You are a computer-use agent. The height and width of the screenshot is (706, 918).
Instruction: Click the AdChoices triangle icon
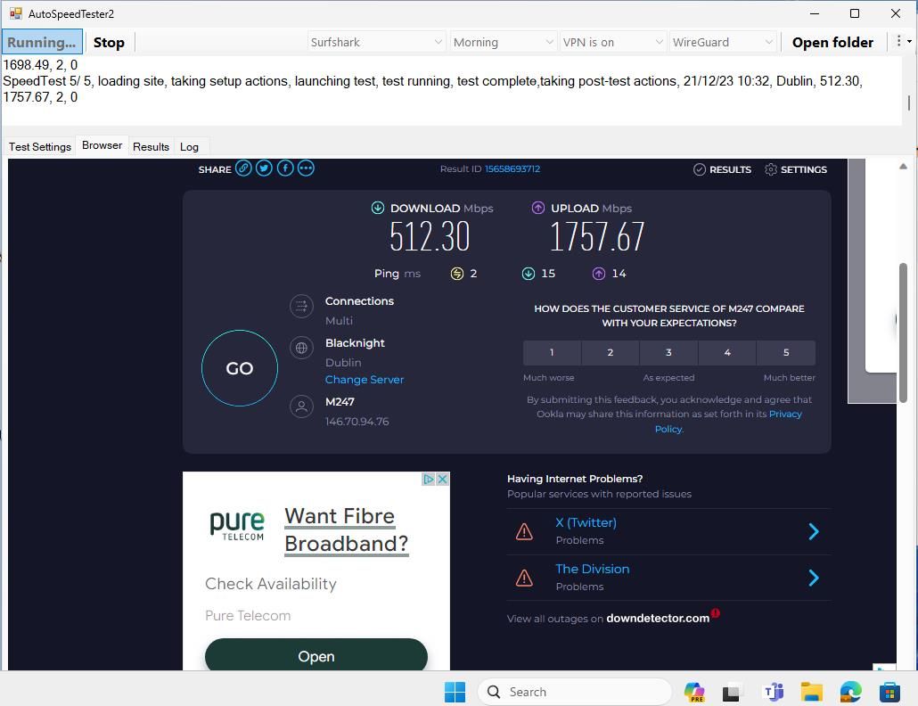point(429,479)
